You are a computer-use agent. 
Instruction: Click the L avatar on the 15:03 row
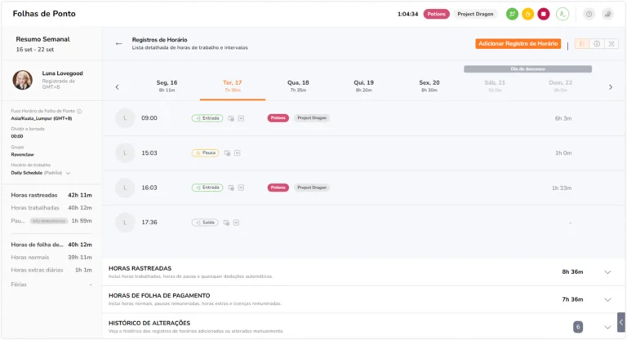[125, 153]
